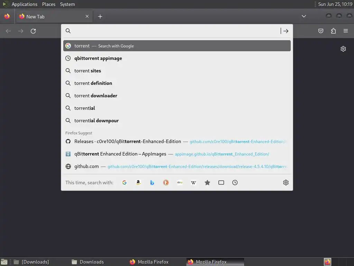Screen dimensions: 354x266
Task: Select the New Tab tab
Action: coord(54,17)
